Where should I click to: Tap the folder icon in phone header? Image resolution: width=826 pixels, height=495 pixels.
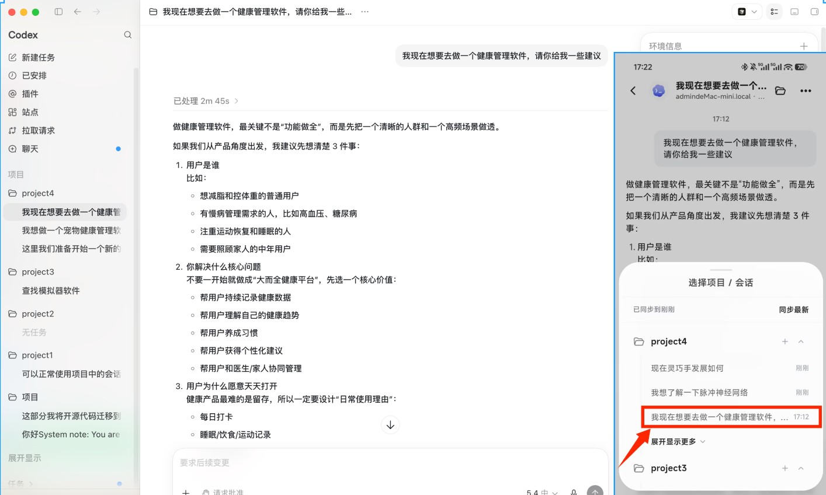pos(780,90)
